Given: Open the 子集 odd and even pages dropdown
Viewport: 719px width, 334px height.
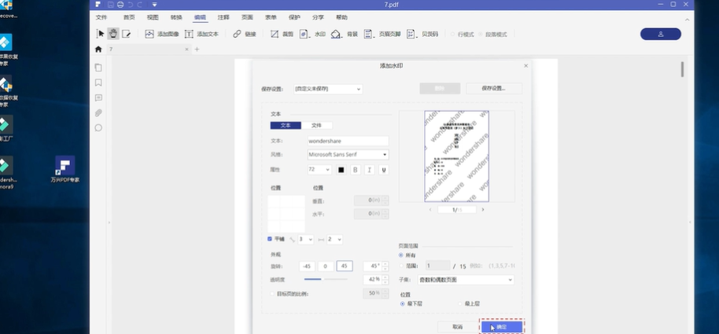Looking at the screenshot, I should [x=466, y=280].
